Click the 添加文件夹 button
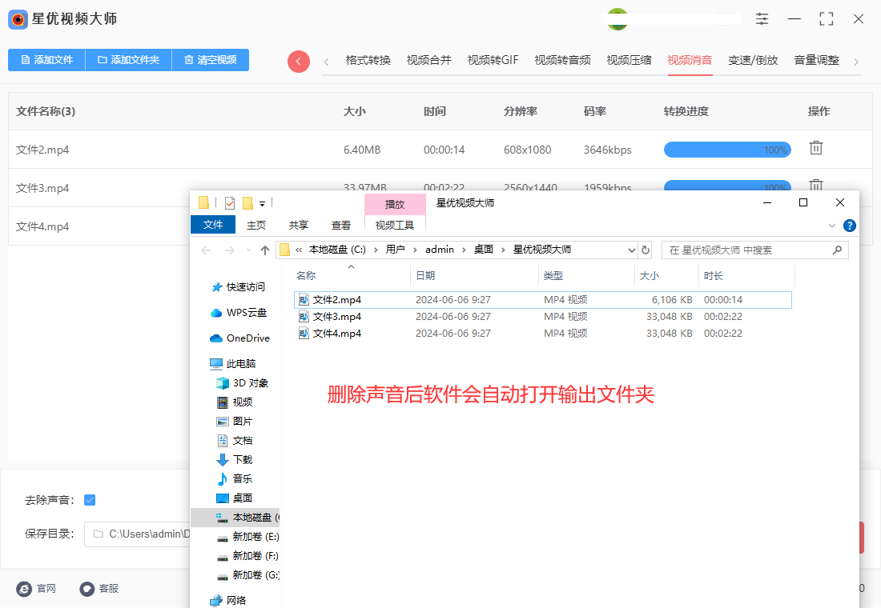The image size is (881, 608). 128,60
